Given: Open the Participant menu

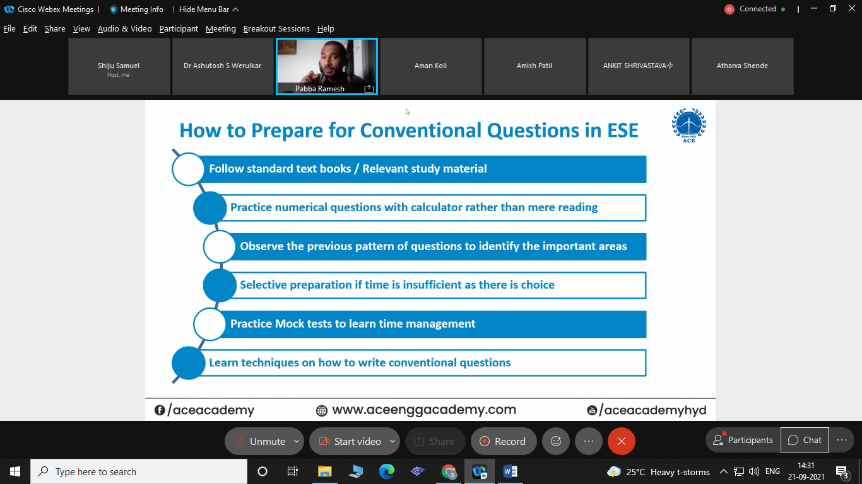Looking at the screenshot, I should click(x=179, y=29).
